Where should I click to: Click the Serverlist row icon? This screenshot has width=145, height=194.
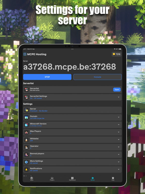pyautogui.click(x=26, y=90)
